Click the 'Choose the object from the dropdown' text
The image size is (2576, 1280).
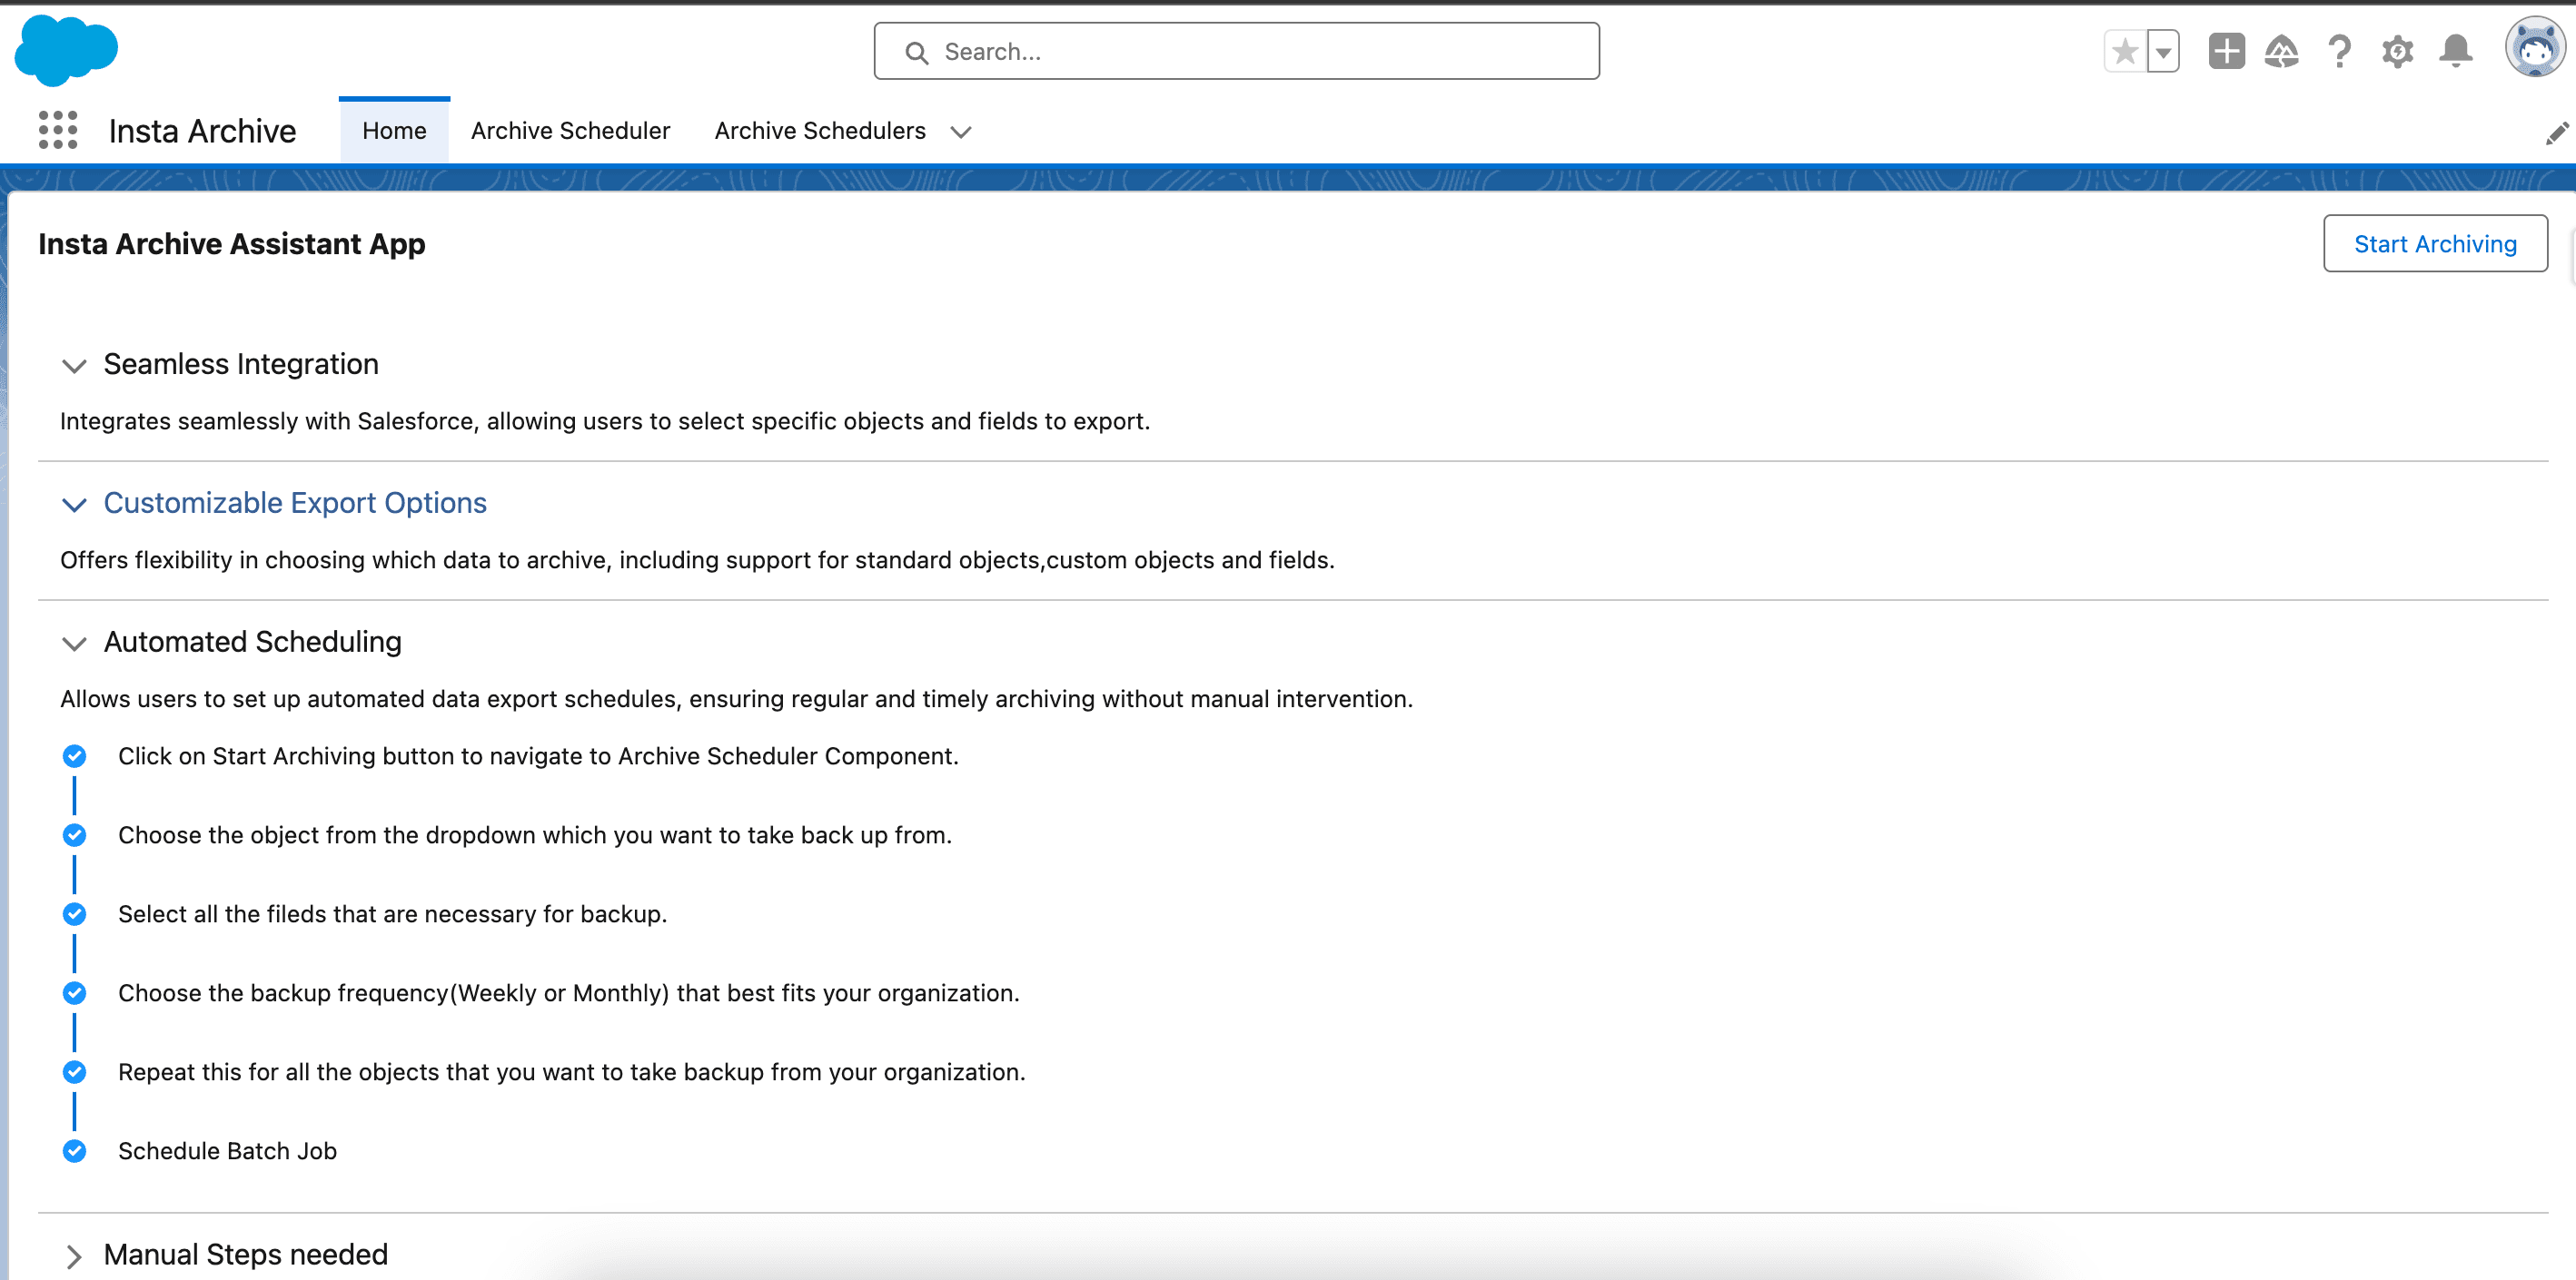point(535,835)
